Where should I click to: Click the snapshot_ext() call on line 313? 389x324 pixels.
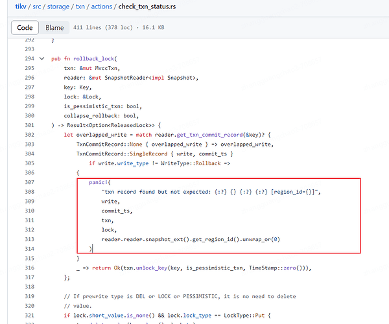coord(167,240)
